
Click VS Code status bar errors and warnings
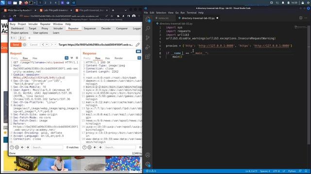151,171
